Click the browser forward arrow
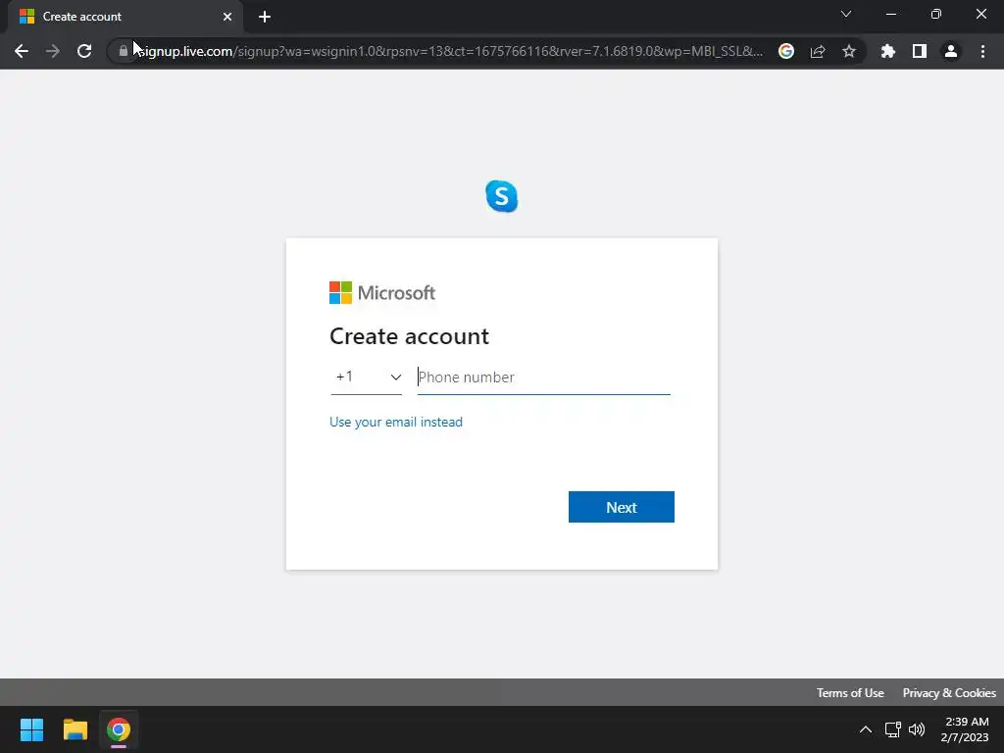Image resolution: width=1004 pixels, height=753 pixels. click(53, 51)
